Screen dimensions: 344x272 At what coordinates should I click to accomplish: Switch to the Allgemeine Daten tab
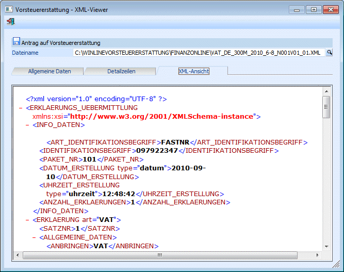click(49, 71)
